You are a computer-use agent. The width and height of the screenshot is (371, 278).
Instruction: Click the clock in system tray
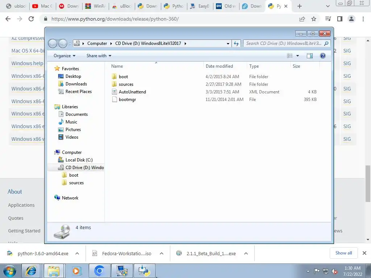[x=353, y=271]
